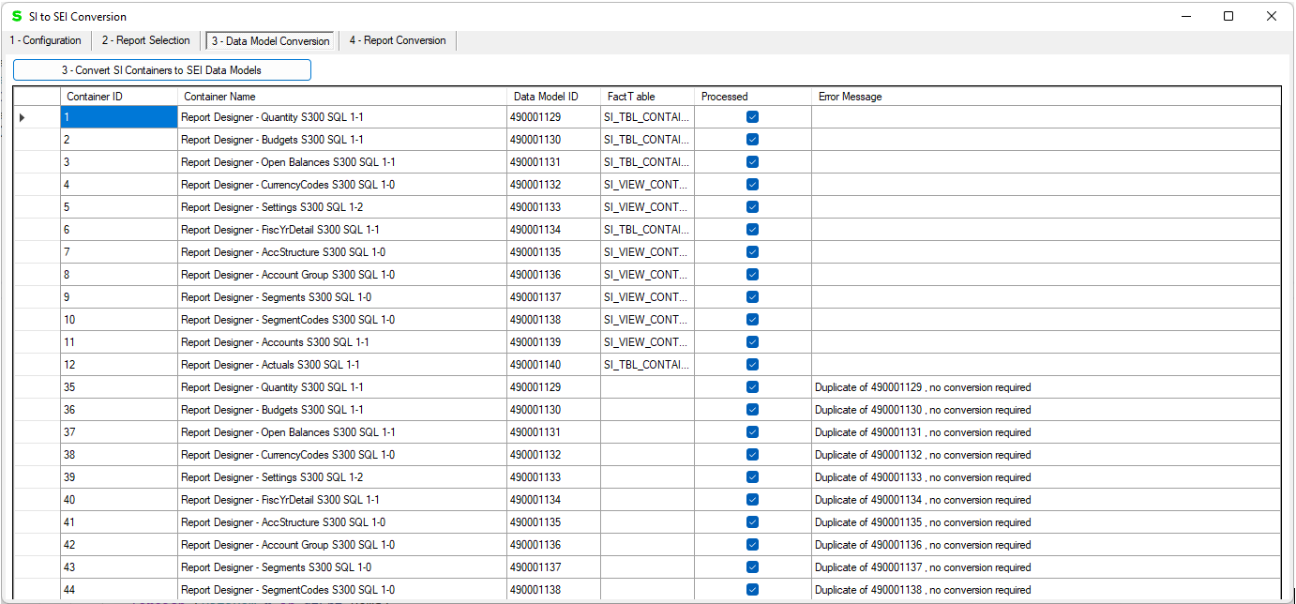The image size is (1296, 604).
Task: Click the row selector arrow for Container 1
Action: [22, 117]
